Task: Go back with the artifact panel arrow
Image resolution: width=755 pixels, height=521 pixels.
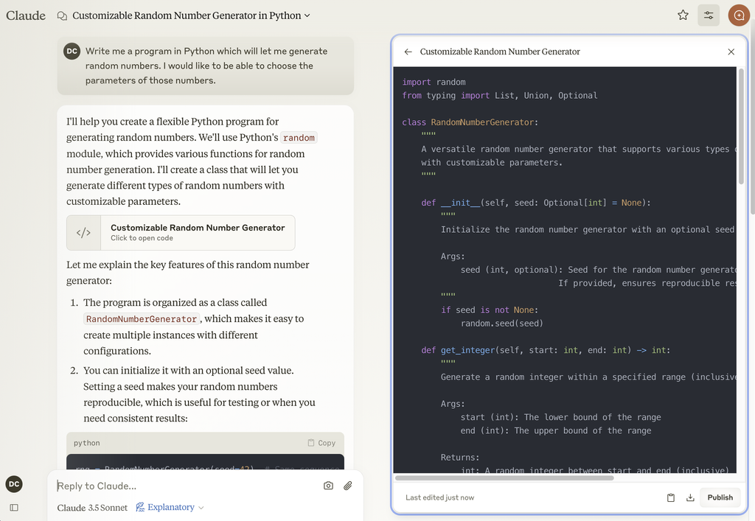Action: pos(408,52)
